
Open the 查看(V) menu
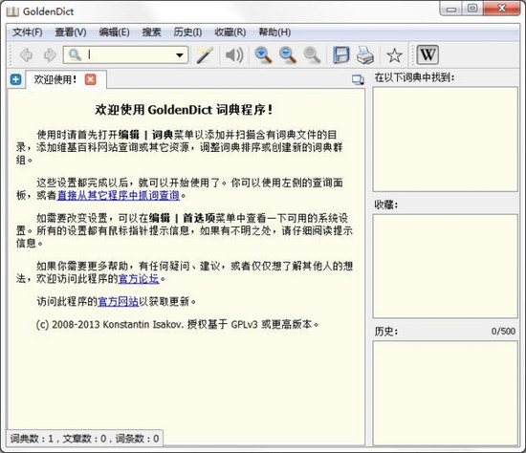71,32
